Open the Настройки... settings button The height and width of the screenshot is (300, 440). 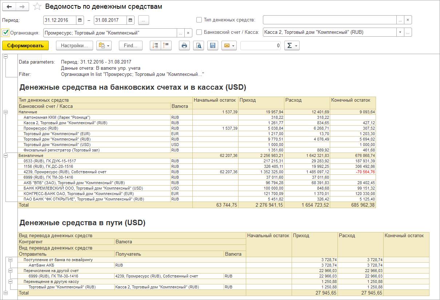[x=74, y=45]
